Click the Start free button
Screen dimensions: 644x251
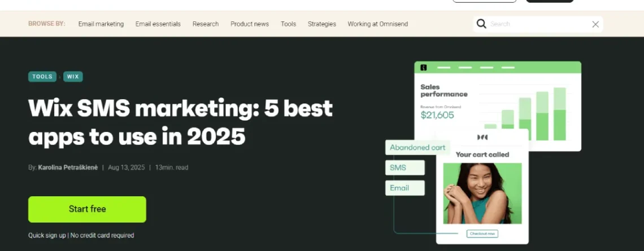(87, 209)
